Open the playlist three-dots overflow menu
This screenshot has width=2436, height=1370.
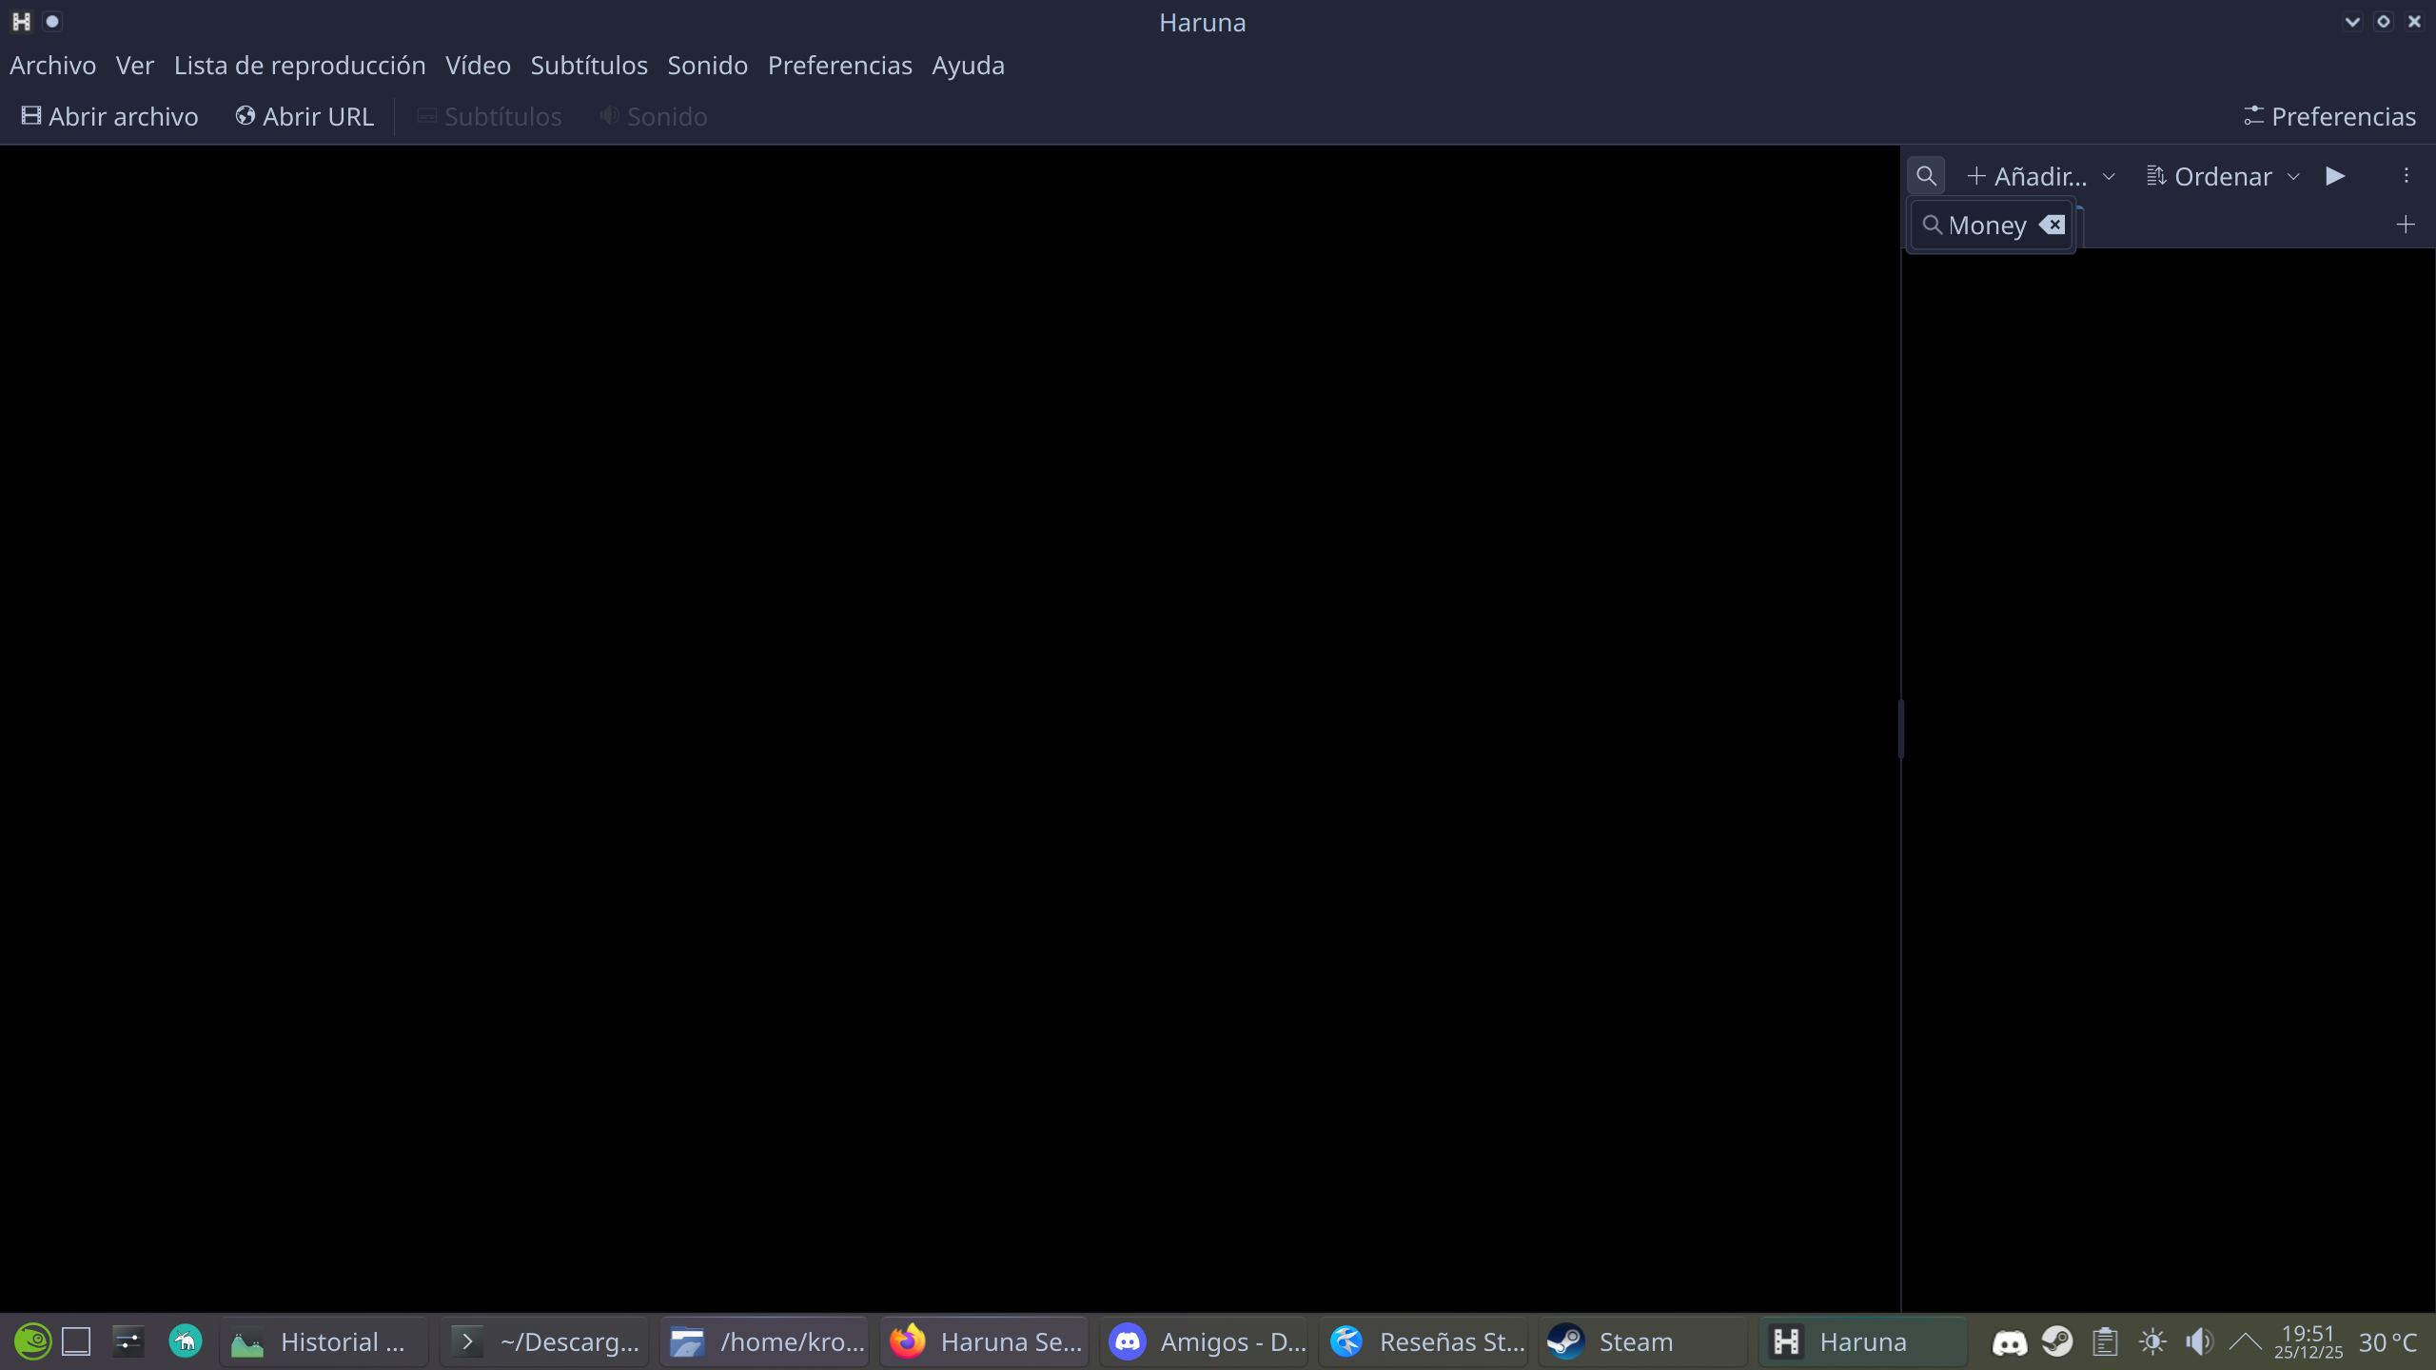coord(2406,176)
